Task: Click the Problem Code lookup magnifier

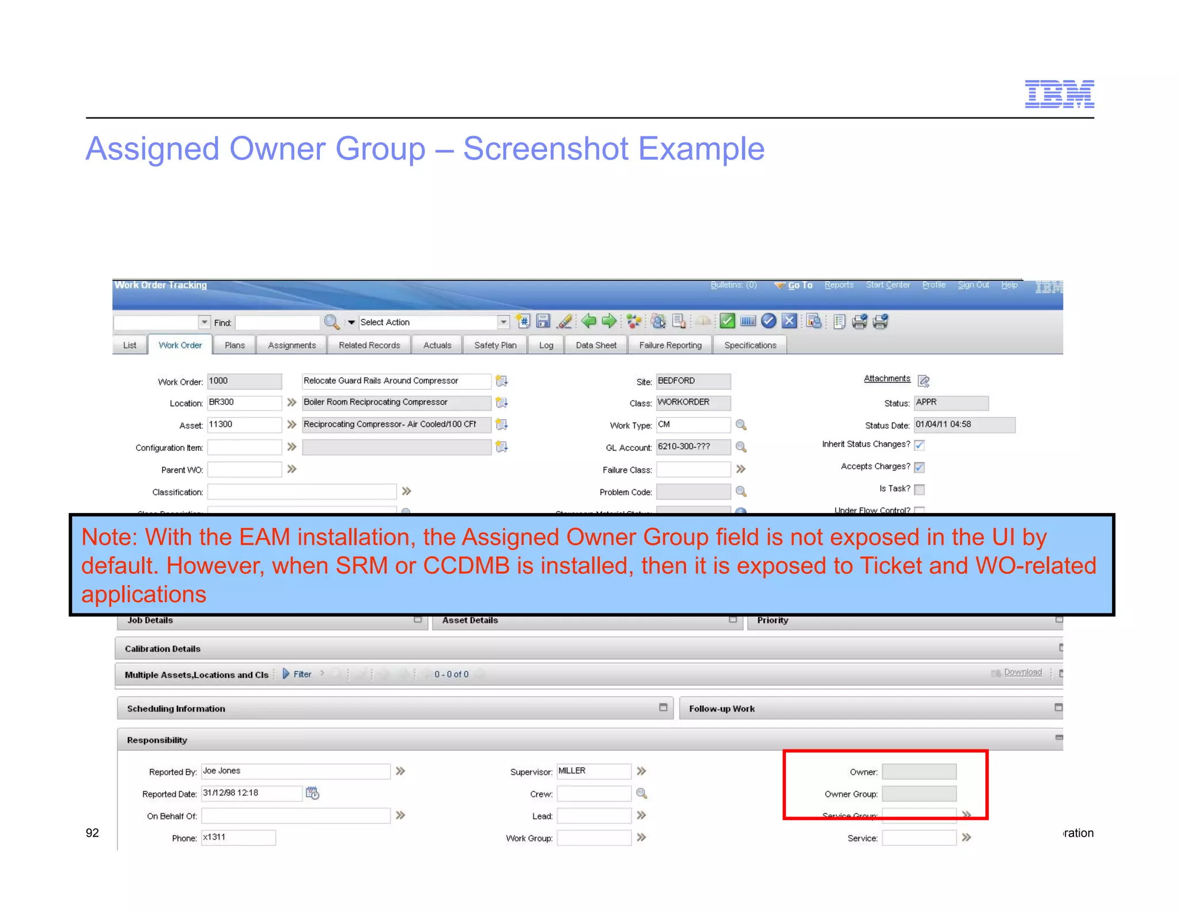Action: click(741, 492)
